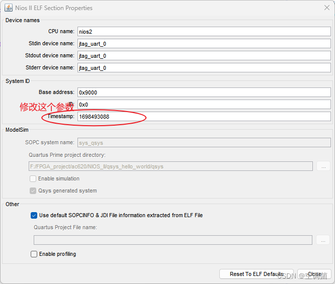Browse for Quartus Project File
Image resolution: width=335 pixels, height=284 pixels.
323,240
